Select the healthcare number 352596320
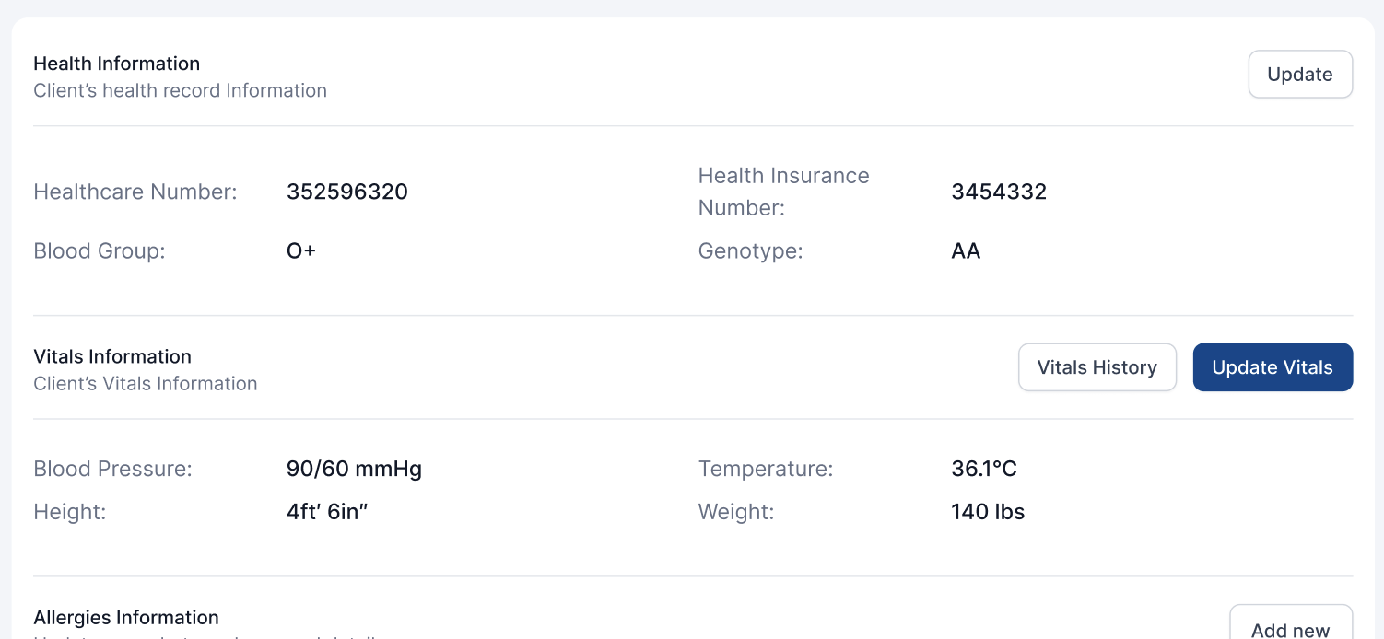 pyautogui.click(x=346, y=192)
